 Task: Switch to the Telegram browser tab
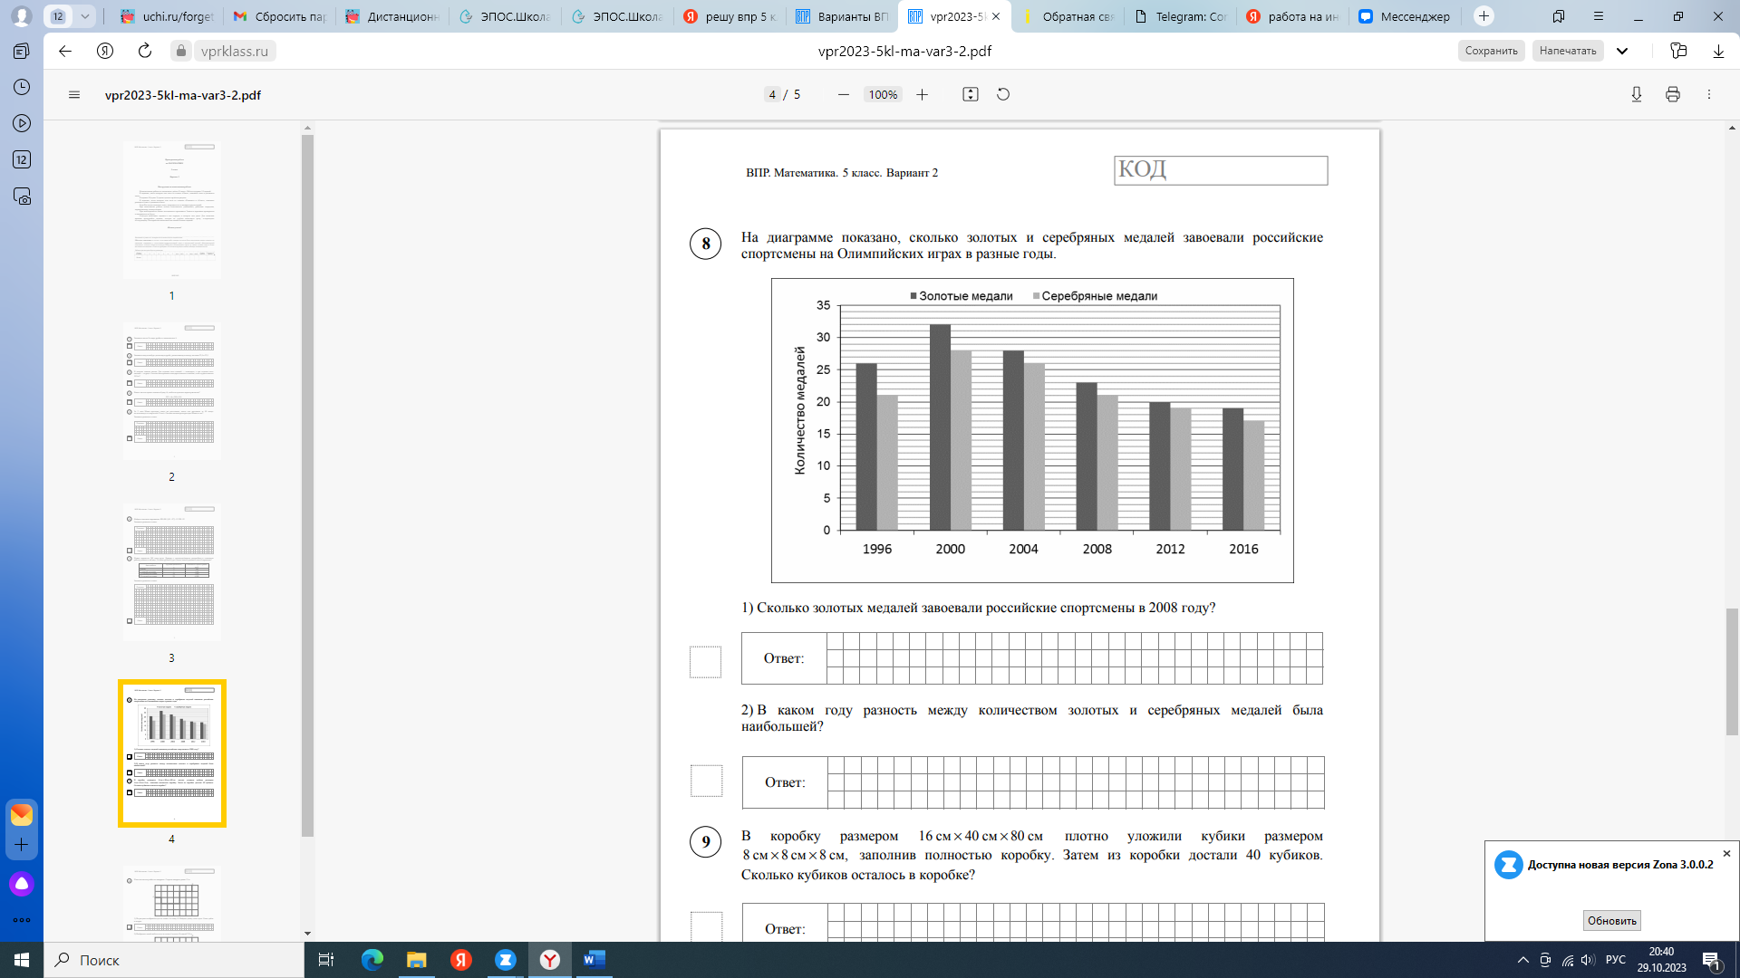click(x=1181, y=16)
